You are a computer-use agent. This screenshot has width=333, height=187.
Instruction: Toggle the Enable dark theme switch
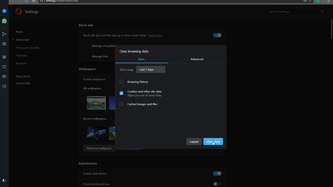pos(217,173)
